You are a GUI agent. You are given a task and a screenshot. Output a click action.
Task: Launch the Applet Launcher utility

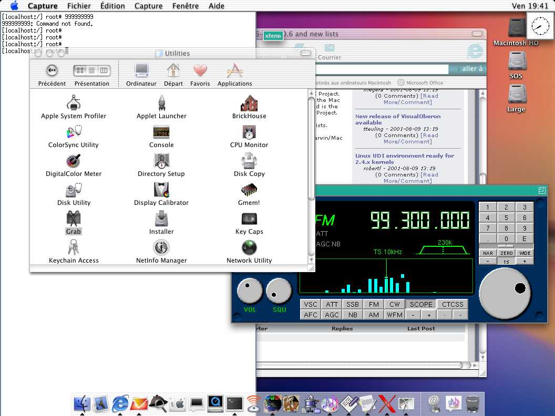tap(161, 103)
